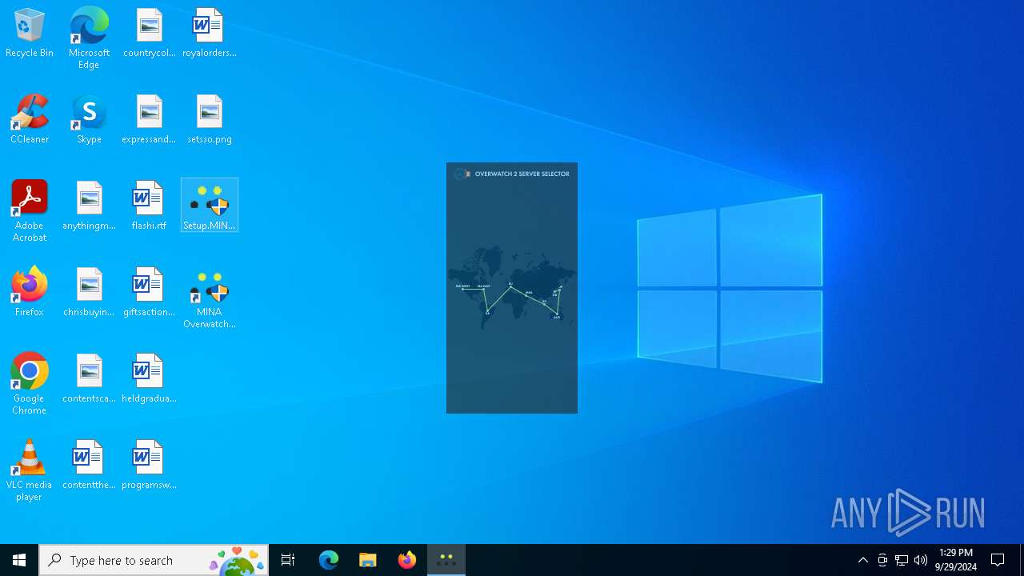Expand the hidden system tray icons
The image size is (1024, 576).
point(862,560)
